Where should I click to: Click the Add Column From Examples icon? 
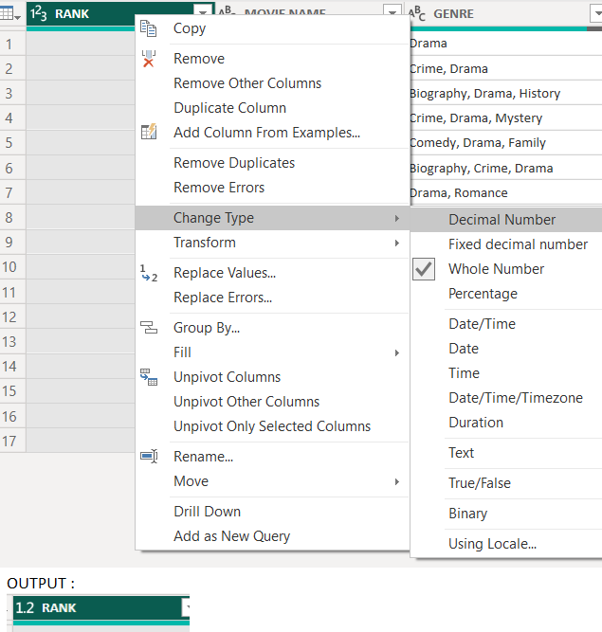click(148, 133)
